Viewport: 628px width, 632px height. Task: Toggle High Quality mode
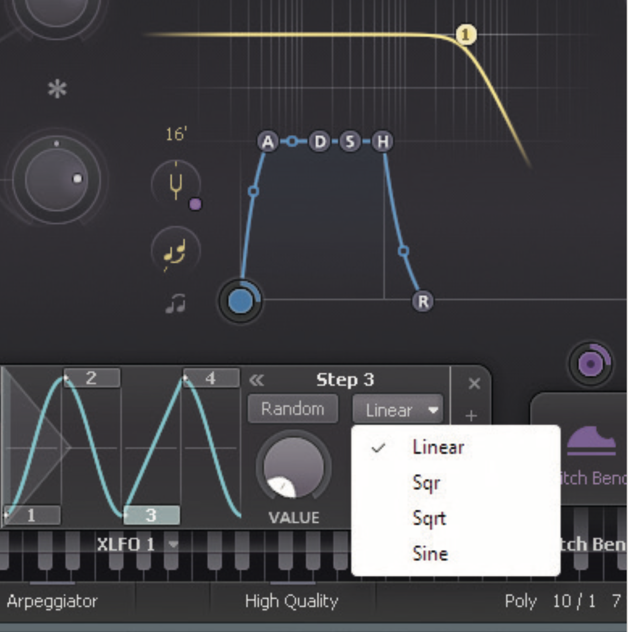click(x=291, y=602)
